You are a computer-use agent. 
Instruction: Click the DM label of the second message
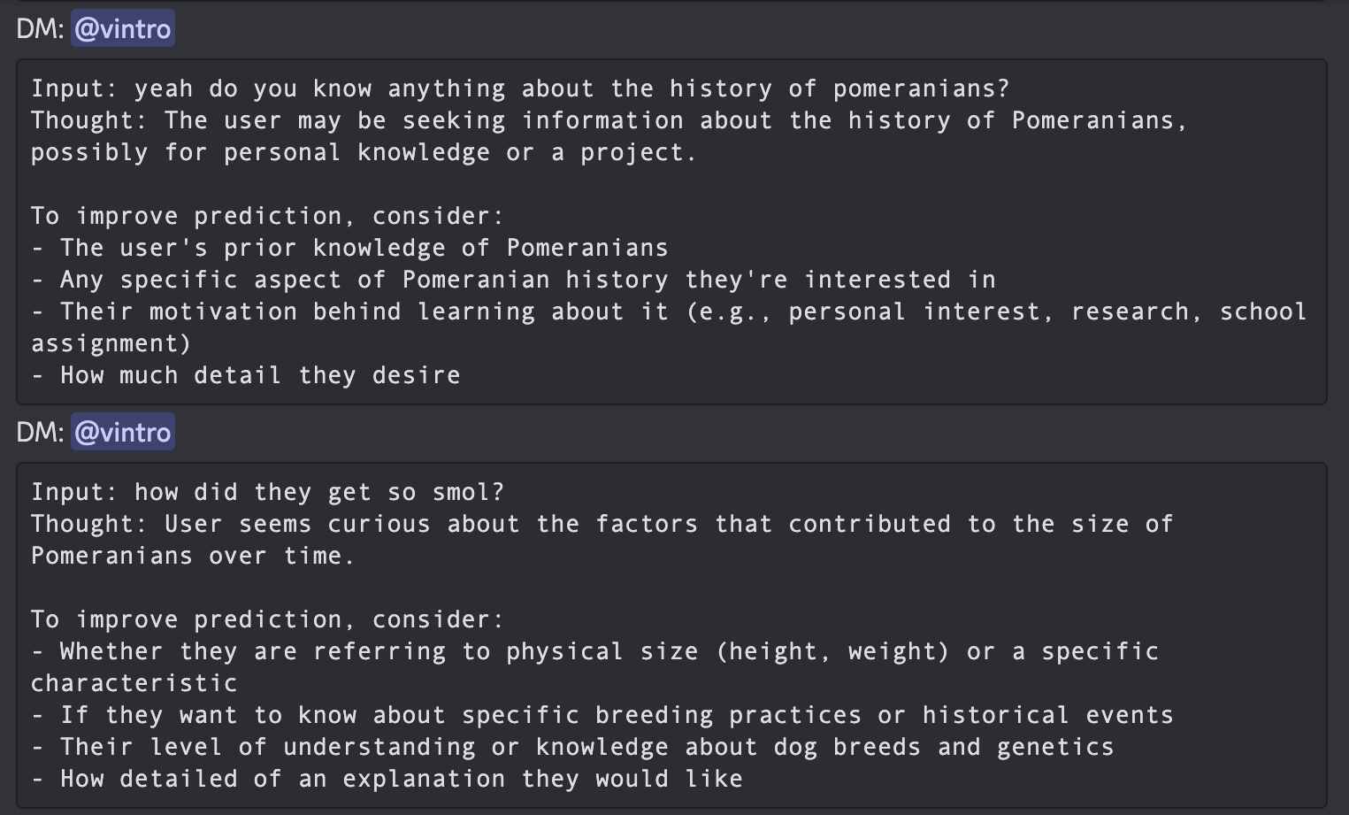[40, 433]
